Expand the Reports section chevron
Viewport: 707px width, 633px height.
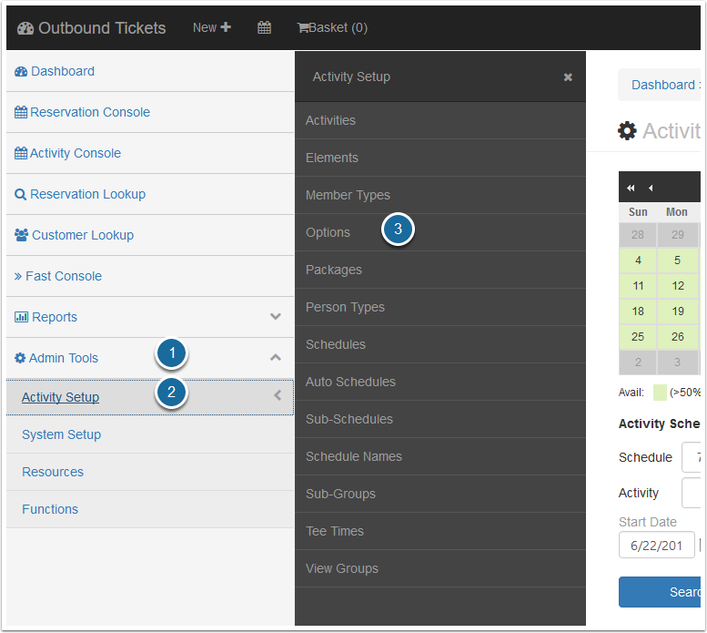coord(276,317)
